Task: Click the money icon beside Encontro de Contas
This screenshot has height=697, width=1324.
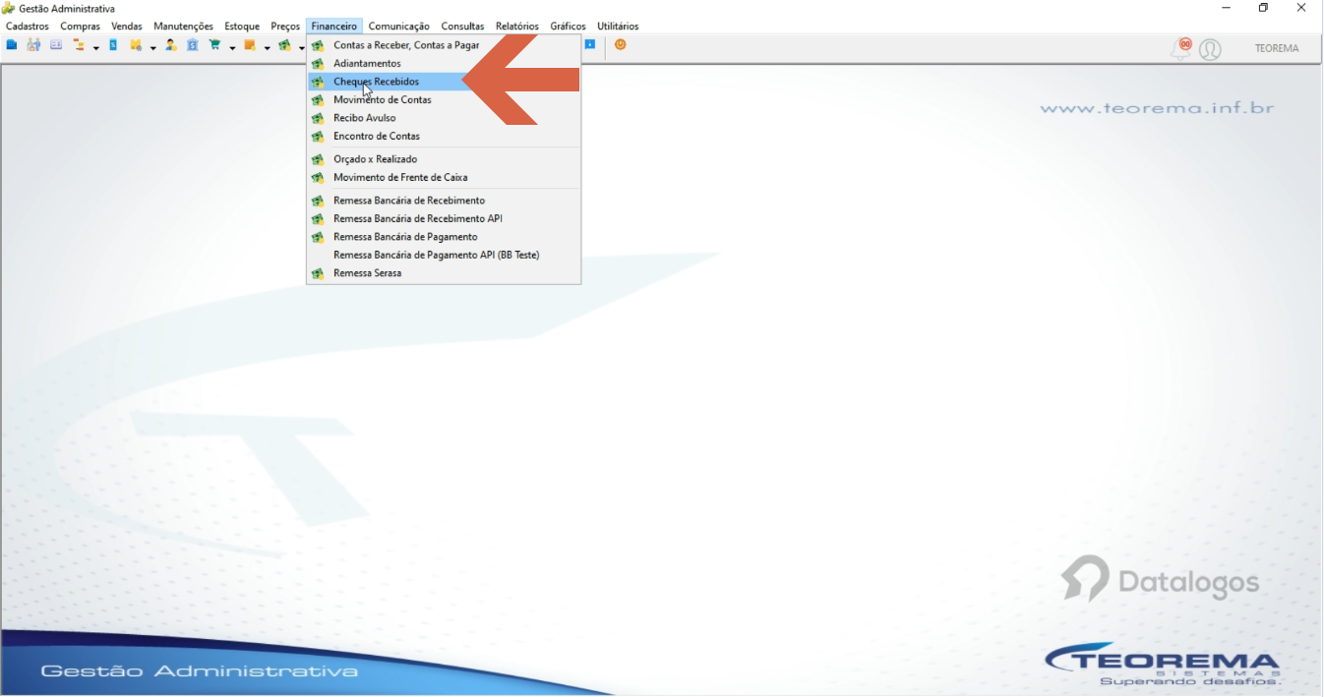Action: (318, 137)
